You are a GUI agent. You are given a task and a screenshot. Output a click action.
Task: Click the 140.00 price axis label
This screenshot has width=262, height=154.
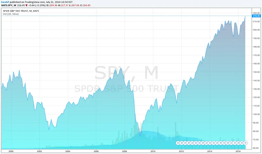point(256,81)
